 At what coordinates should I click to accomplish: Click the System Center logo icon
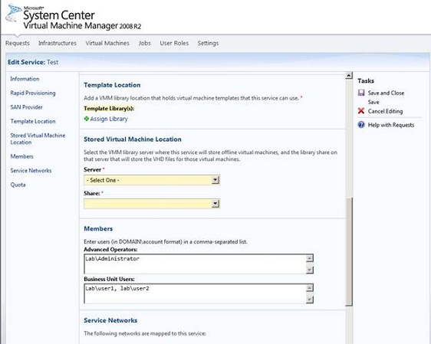coord(13,13)
